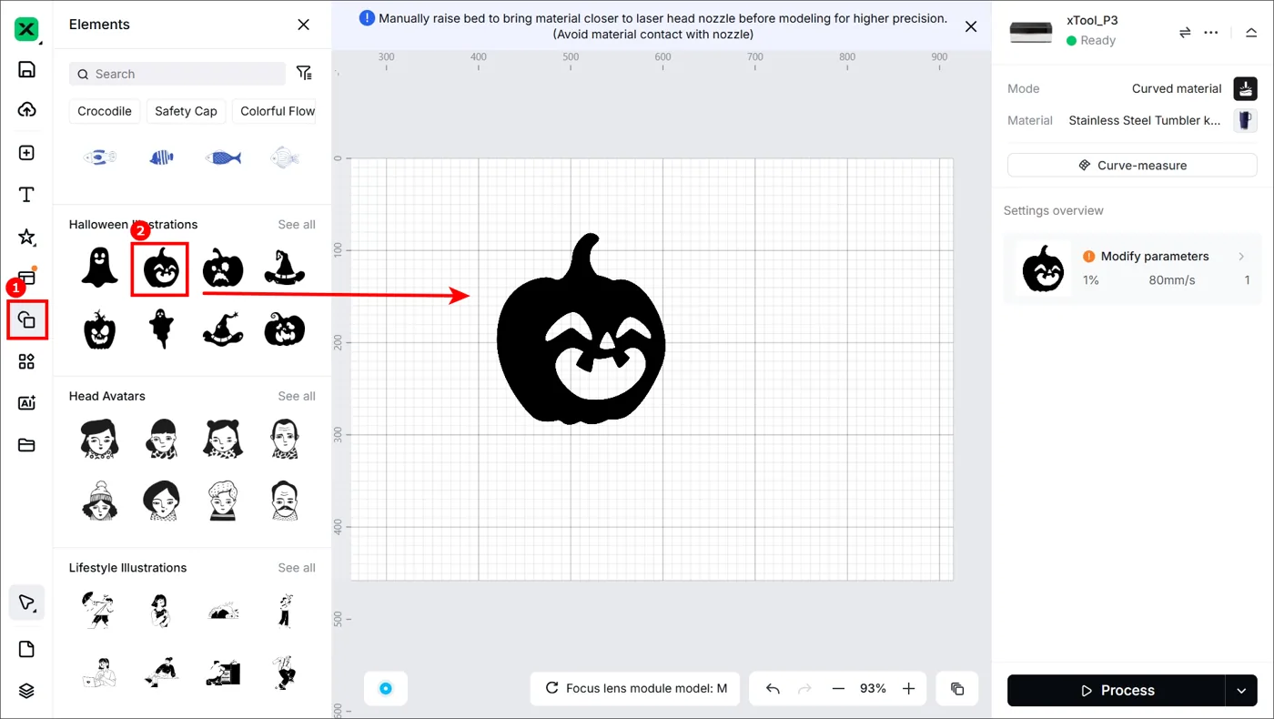Viewport: 1274px width, 719px height.
Task: Open the device more options ellipsis
Action: point(1210,32)
